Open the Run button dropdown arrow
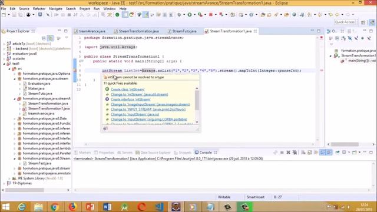The image size is (377, 212). pyautogui.click(x=194, y=15)
